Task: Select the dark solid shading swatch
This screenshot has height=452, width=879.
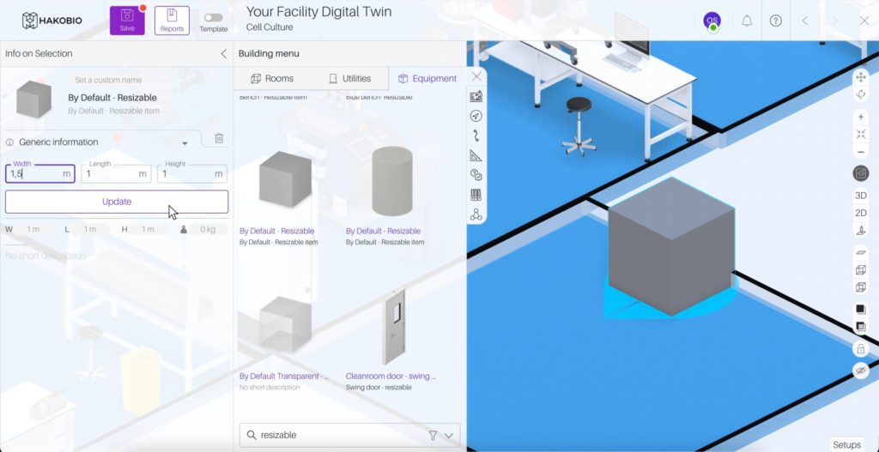Action: (860, 309)
